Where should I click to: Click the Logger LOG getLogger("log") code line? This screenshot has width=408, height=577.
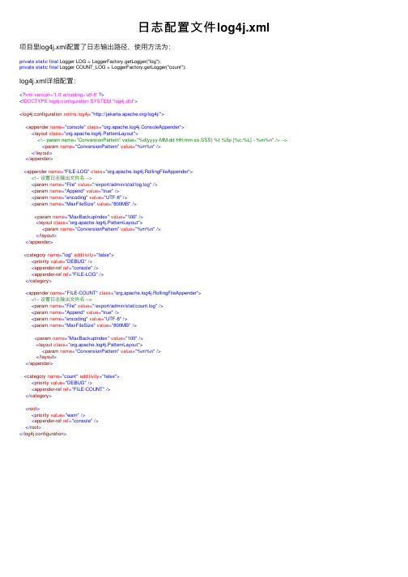[90, 62]
